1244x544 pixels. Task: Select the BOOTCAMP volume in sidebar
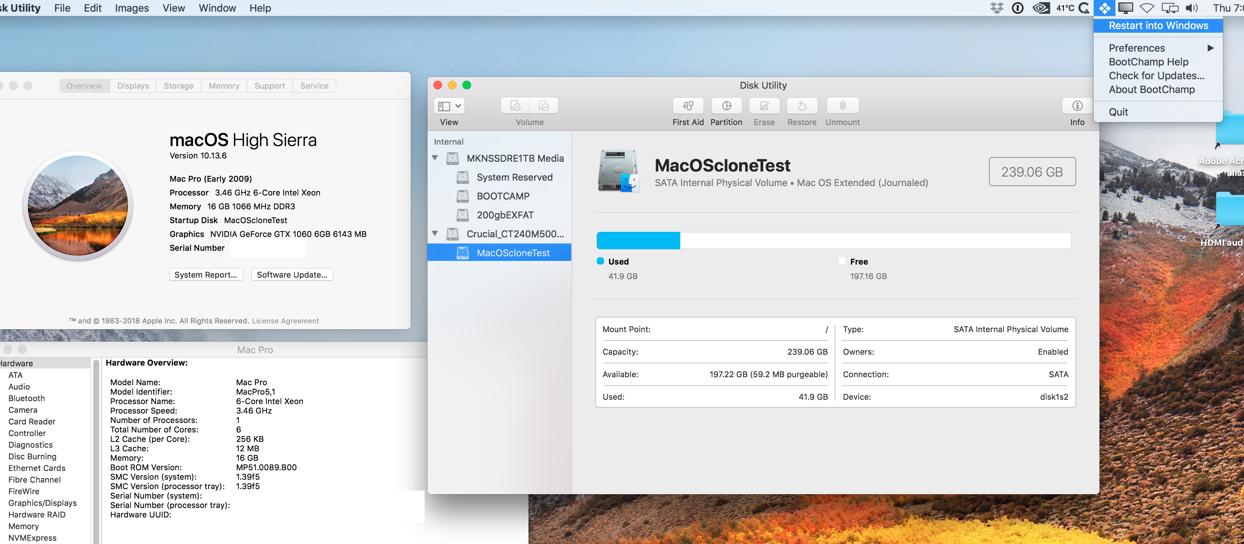click(503, 196)
